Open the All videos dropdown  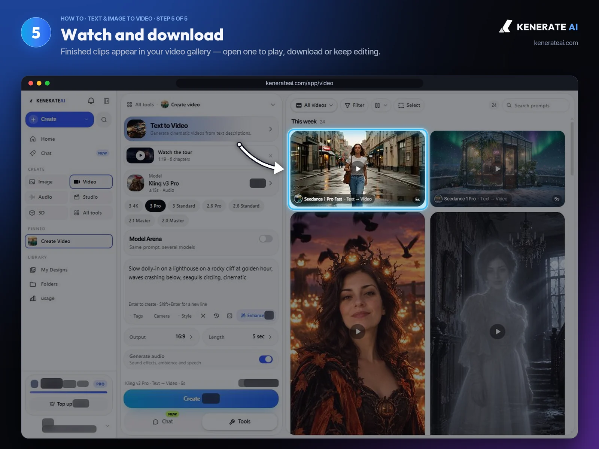coord(314,106)
